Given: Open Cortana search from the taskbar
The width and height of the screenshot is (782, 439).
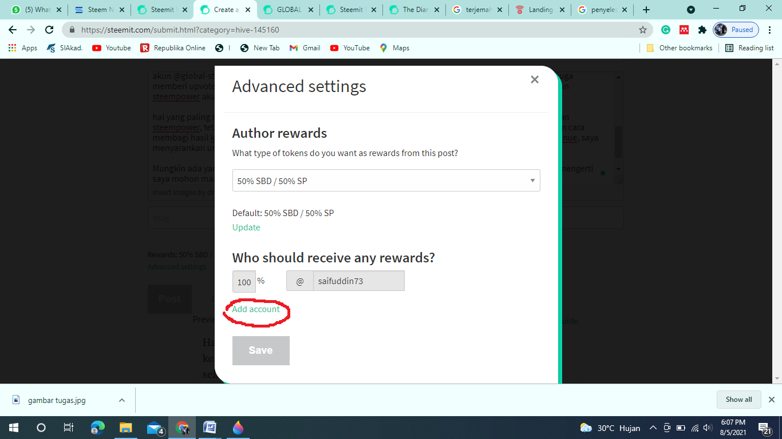Looking at the screenshot, I should [x=41, y=428].
